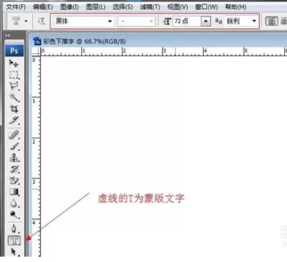Click the font size T icon
Viewport: 287px width, 262px height.
point(167,22)
